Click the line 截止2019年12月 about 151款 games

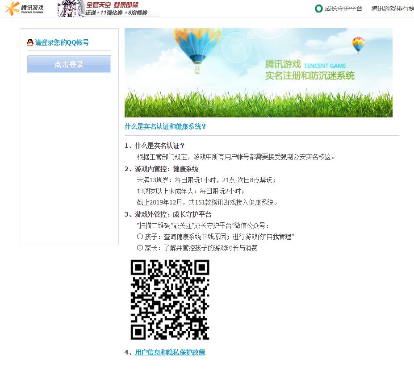tap(207, 202)
